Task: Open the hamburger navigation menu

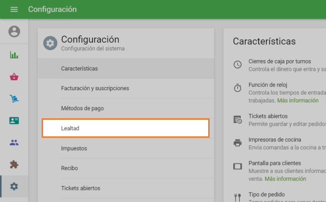Action: point(14,10)
